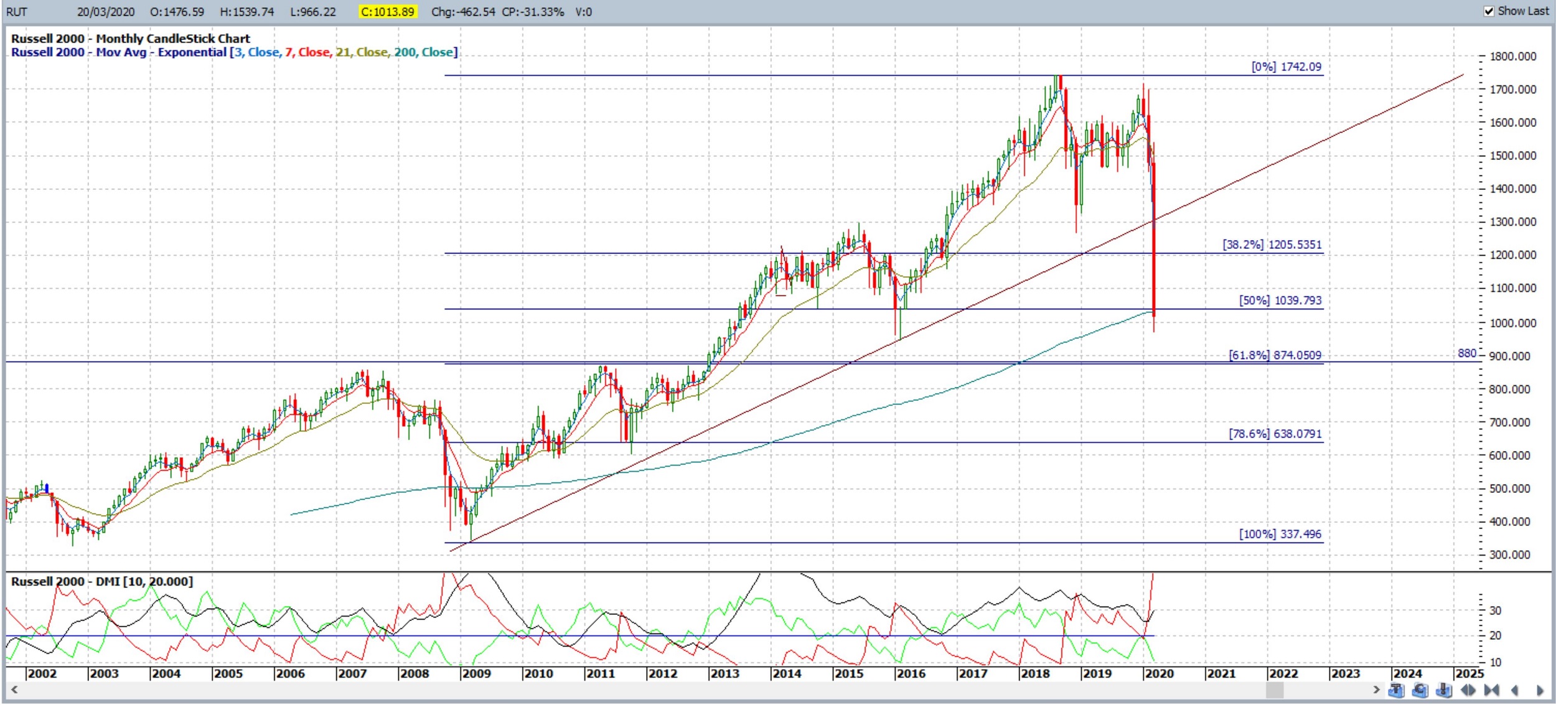Click the 2002 year marker on time axis

coord(42,673)
